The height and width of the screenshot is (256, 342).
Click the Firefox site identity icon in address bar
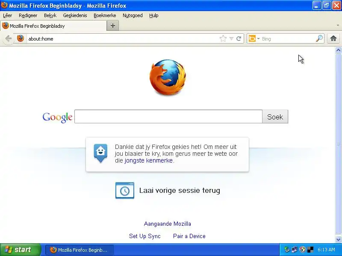point(21,38)
